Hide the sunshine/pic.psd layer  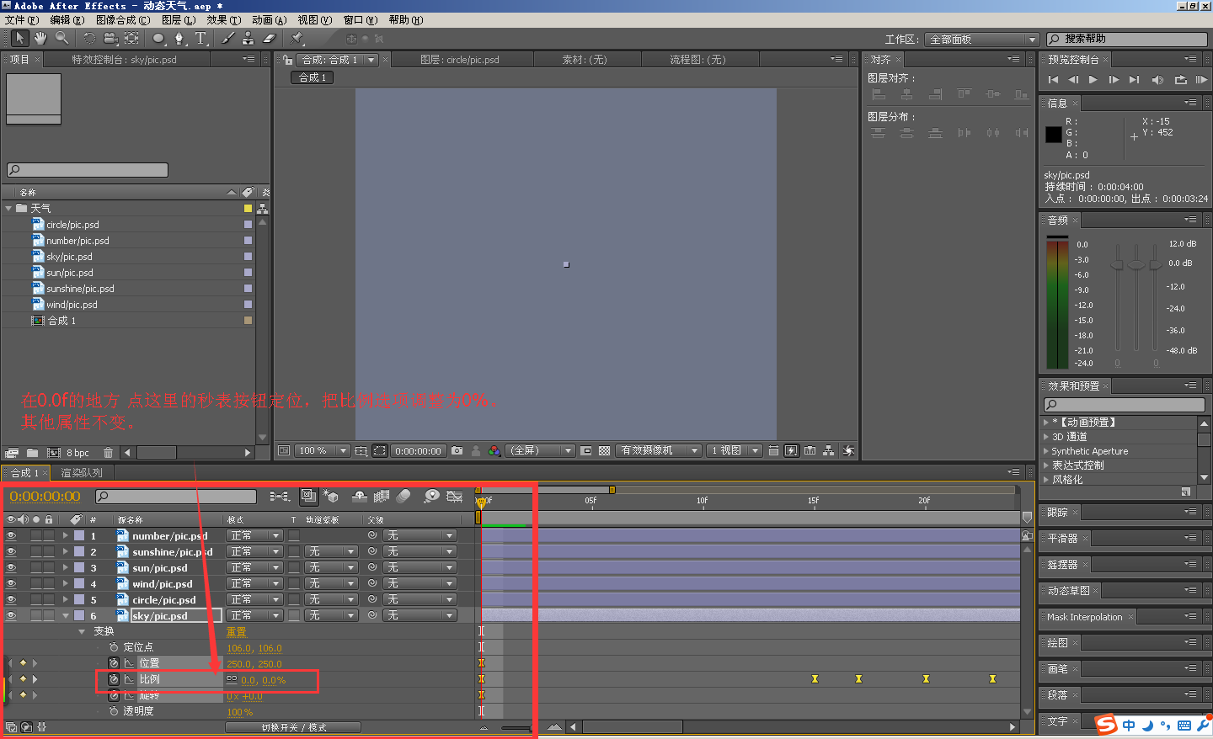[x=11, y=551]
